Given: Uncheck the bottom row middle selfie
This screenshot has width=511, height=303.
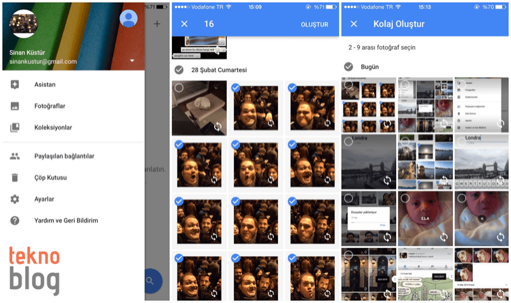Looking at the screenshot, I should (236, 258).
